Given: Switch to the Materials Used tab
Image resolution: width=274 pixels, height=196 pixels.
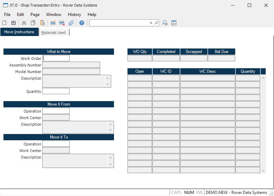Looking at the screenshot, I should tap(53, 33).
